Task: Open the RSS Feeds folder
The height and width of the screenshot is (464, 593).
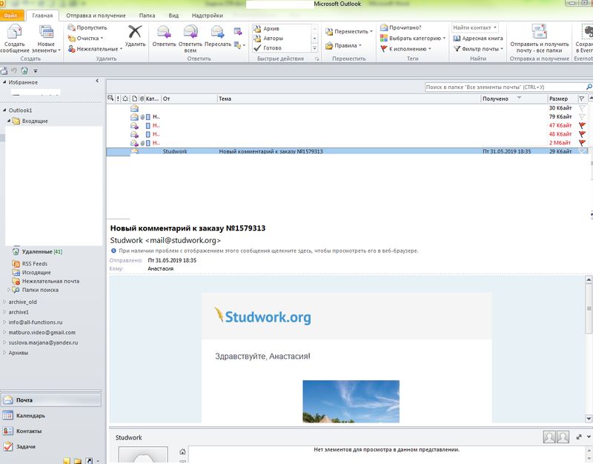Action: pyautogui.click(x=34, y=263)
